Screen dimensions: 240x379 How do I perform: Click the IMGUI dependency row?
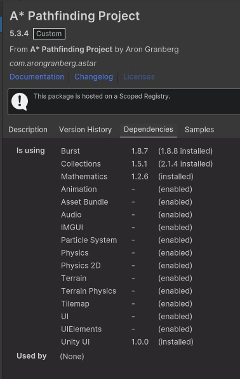[127, 228]
